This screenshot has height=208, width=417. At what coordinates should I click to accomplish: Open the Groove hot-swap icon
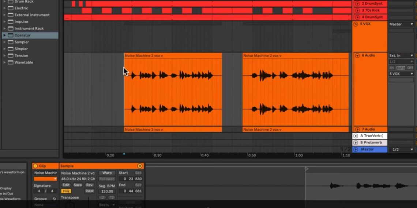(54, 199)
